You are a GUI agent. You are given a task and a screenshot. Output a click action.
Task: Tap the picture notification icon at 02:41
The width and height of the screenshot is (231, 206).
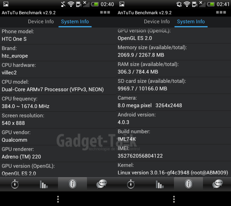click(x=122, y=4)
